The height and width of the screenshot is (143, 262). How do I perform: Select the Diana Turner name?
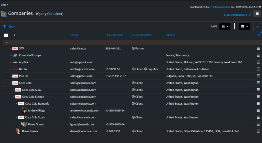30,131
